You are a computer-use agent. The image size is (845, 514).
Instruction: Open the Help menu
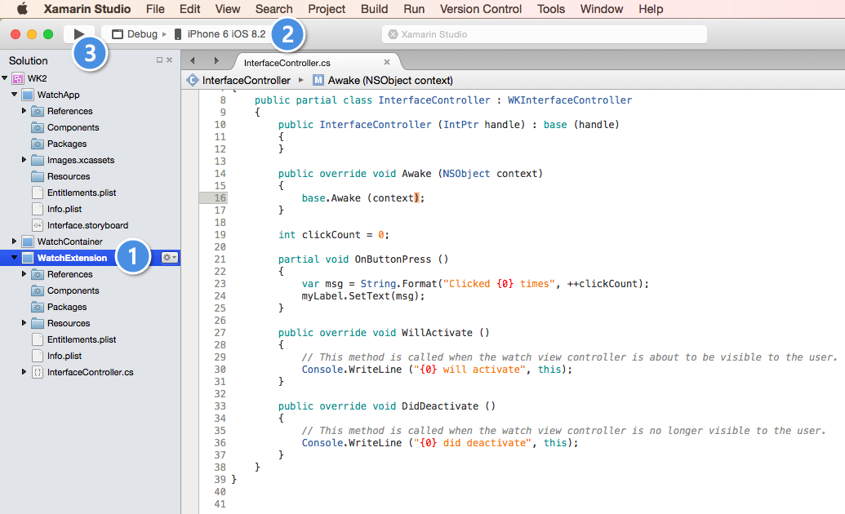pyautogui.click(x=651, y=9)
